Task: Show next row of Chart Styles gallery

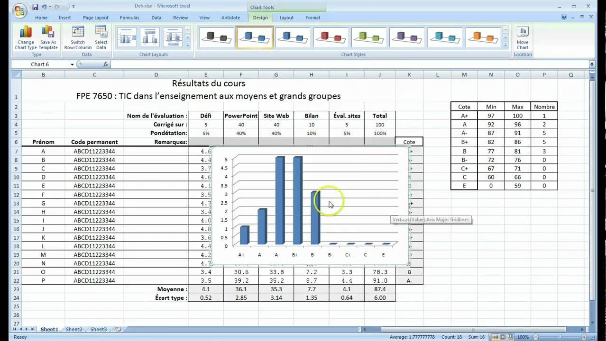Action: tap(505, 37)
